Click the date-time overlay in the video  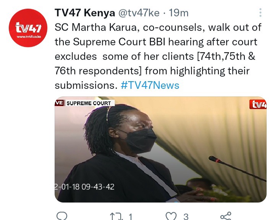click(84, 187)
